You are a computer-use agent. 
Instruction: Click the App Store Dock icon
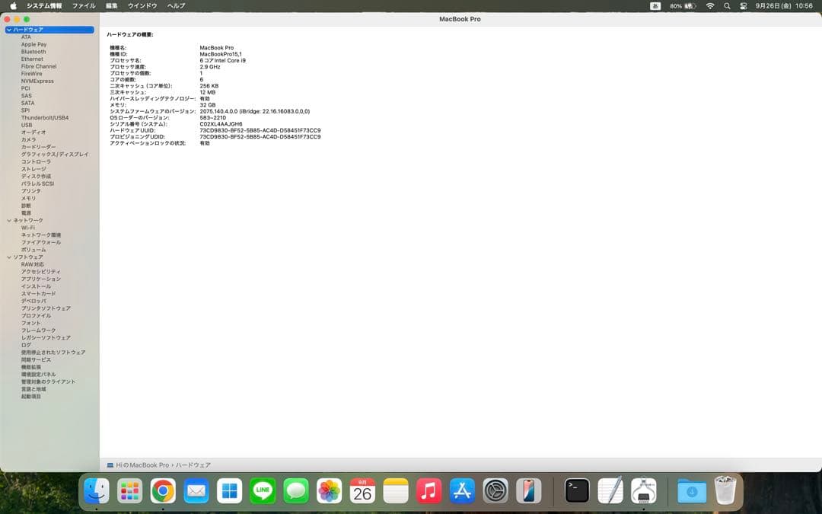point(462,491)
